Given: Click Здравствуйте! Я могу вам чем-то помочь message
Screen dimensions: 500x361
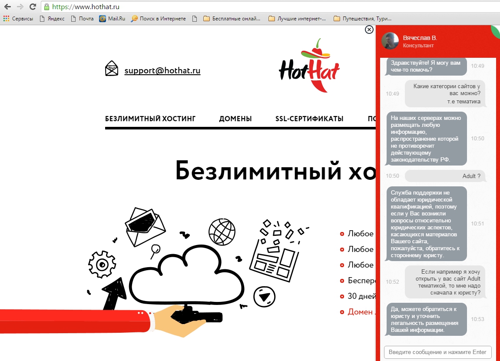Looking at the screenshot, I should click(426, 66).
